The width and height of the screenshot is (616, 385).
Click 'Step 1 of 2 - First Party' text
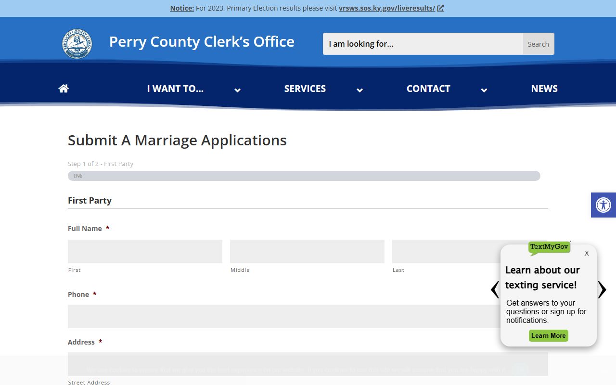coord(101,164)
